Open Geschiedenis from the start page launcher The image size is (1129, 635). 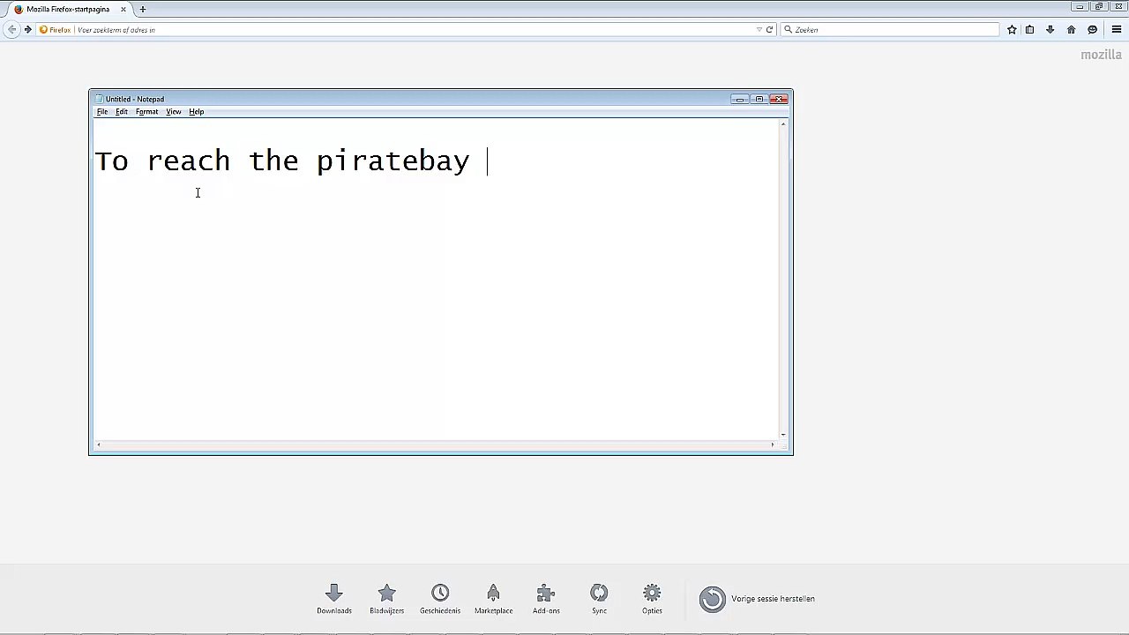[x=440, y=599]
